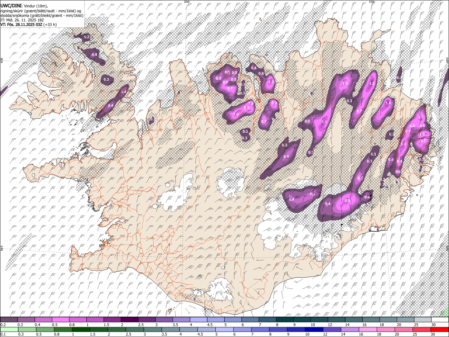This screenshot has width=449, height=337.
Task: Click the '25' label in the lower legend row
Action: (x=416, y=335)
